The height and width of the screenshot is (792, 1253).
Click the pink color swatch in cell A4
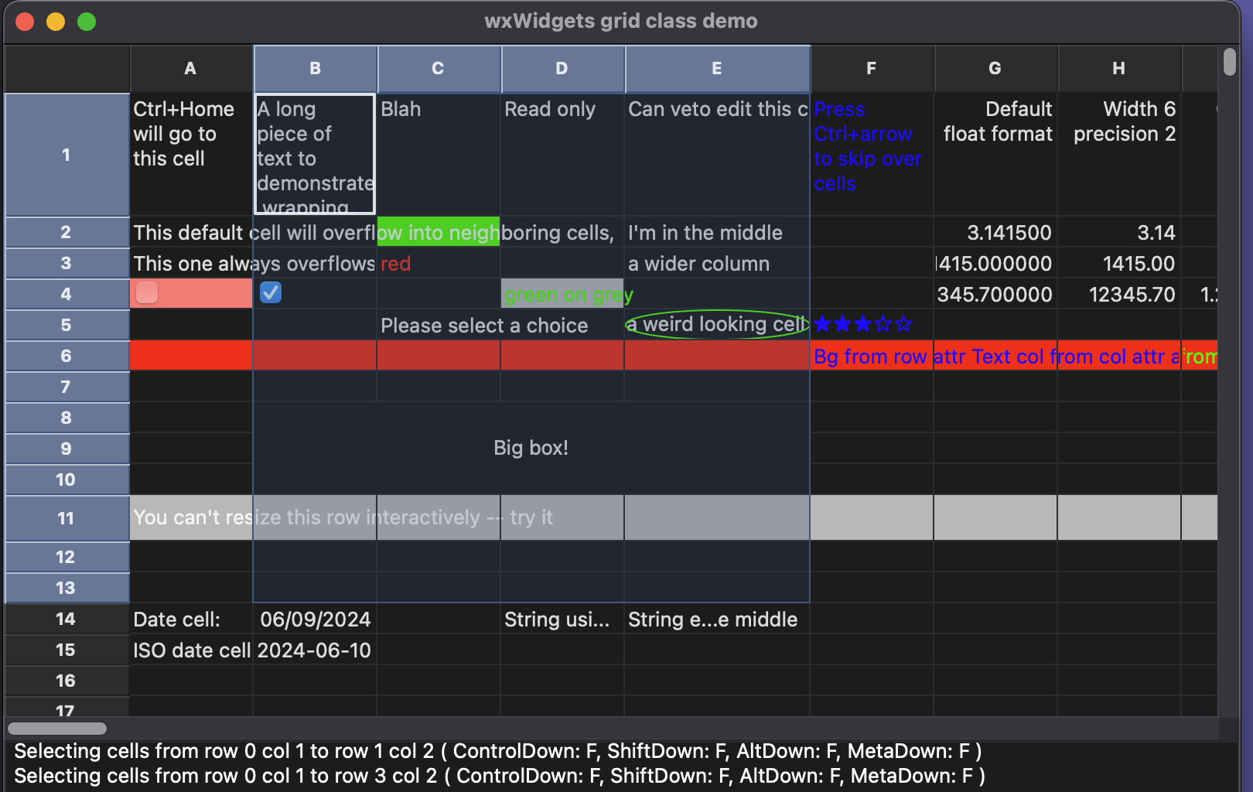click(x=146, y=293)
